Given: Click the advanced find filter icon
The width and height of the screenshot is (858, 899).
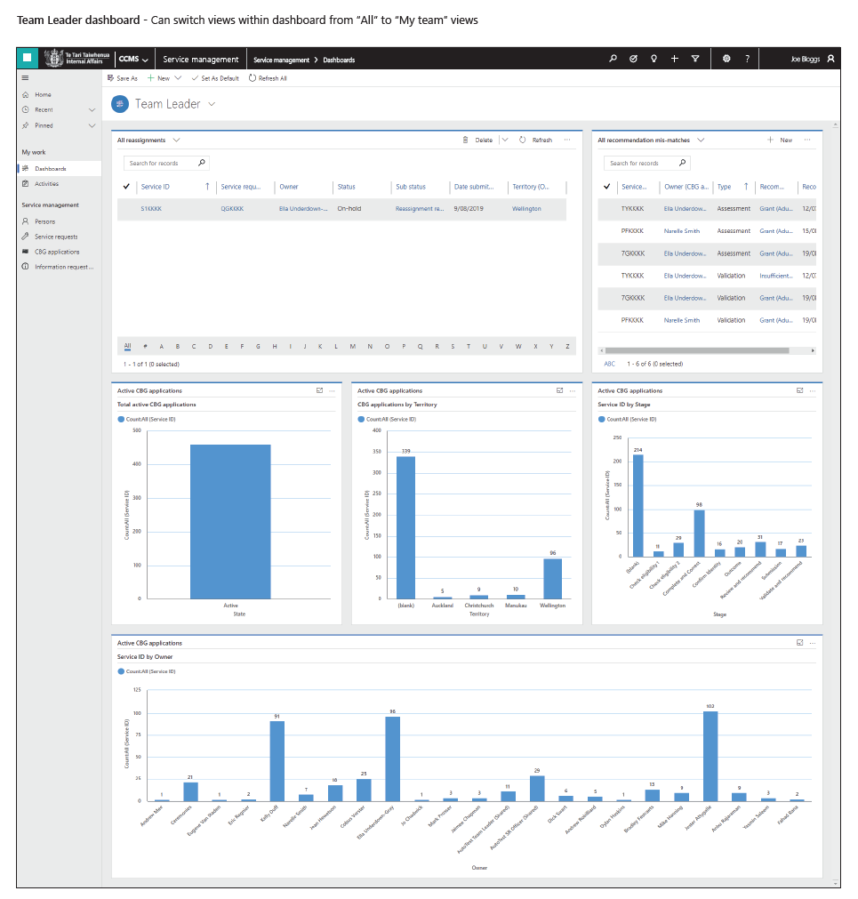Looking at the screenshot, I should [695, 59].
